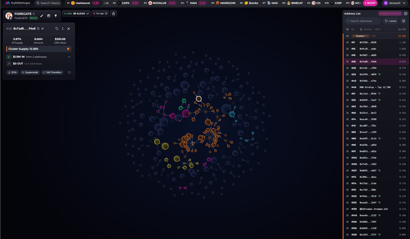Screen dimensions: 410x239
Task: Click the outgoing arrow icon
Action: 9,63
